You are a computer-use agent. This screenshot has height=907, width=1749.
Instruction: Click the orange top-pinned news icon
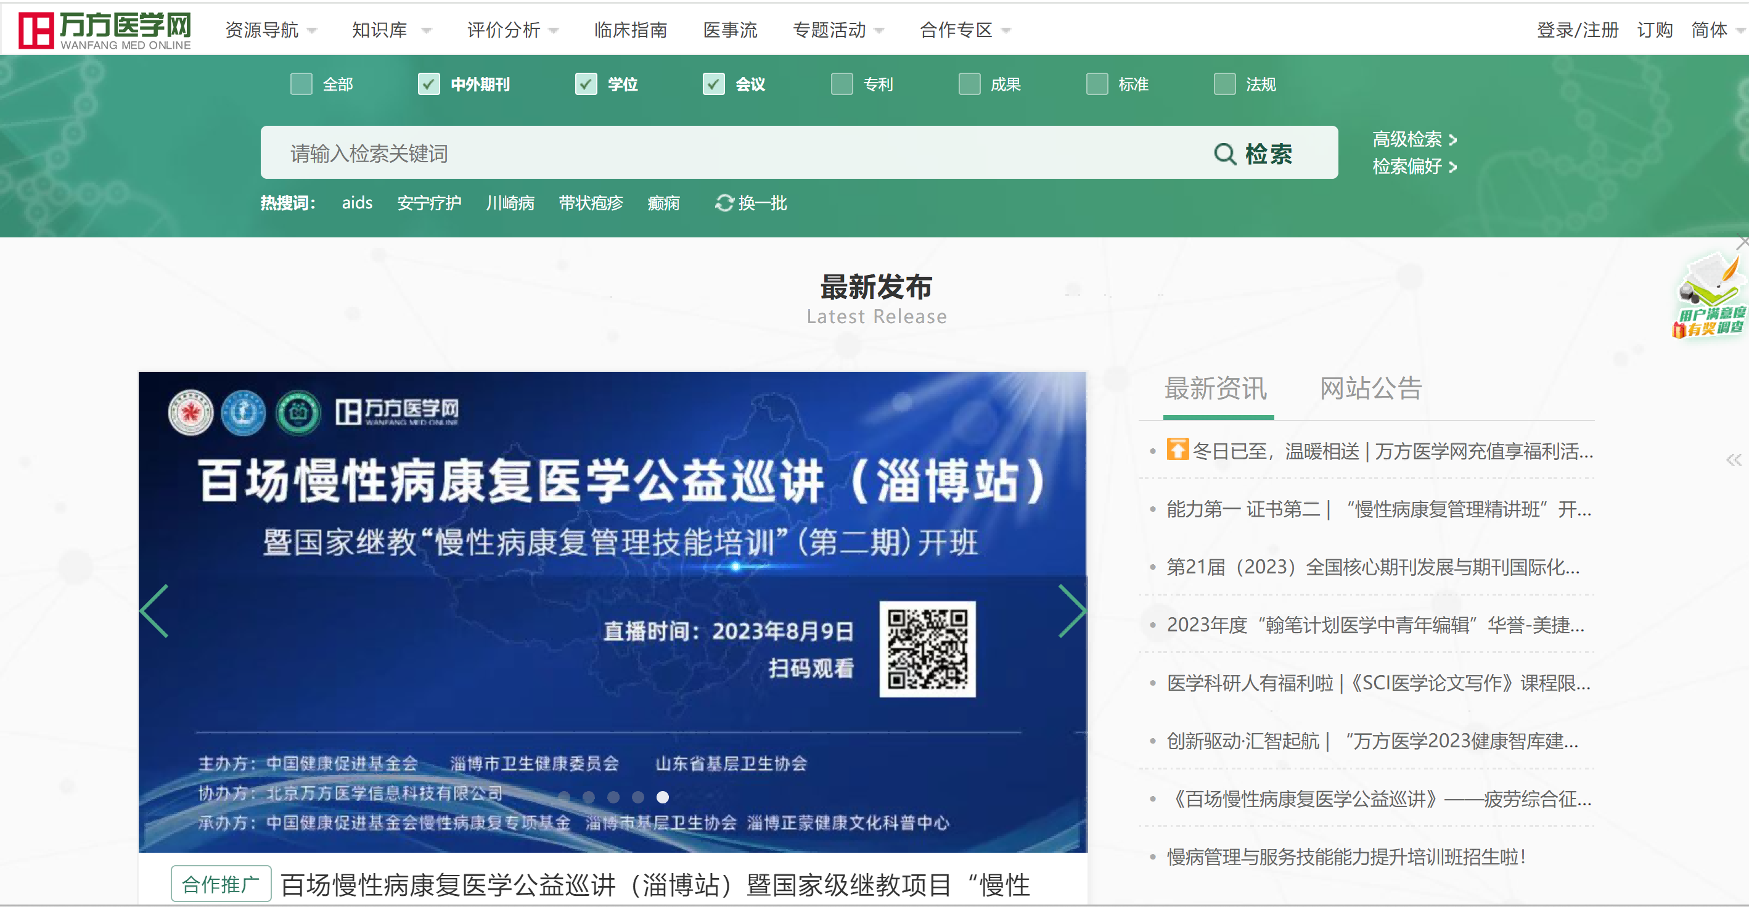point(1177,449)
